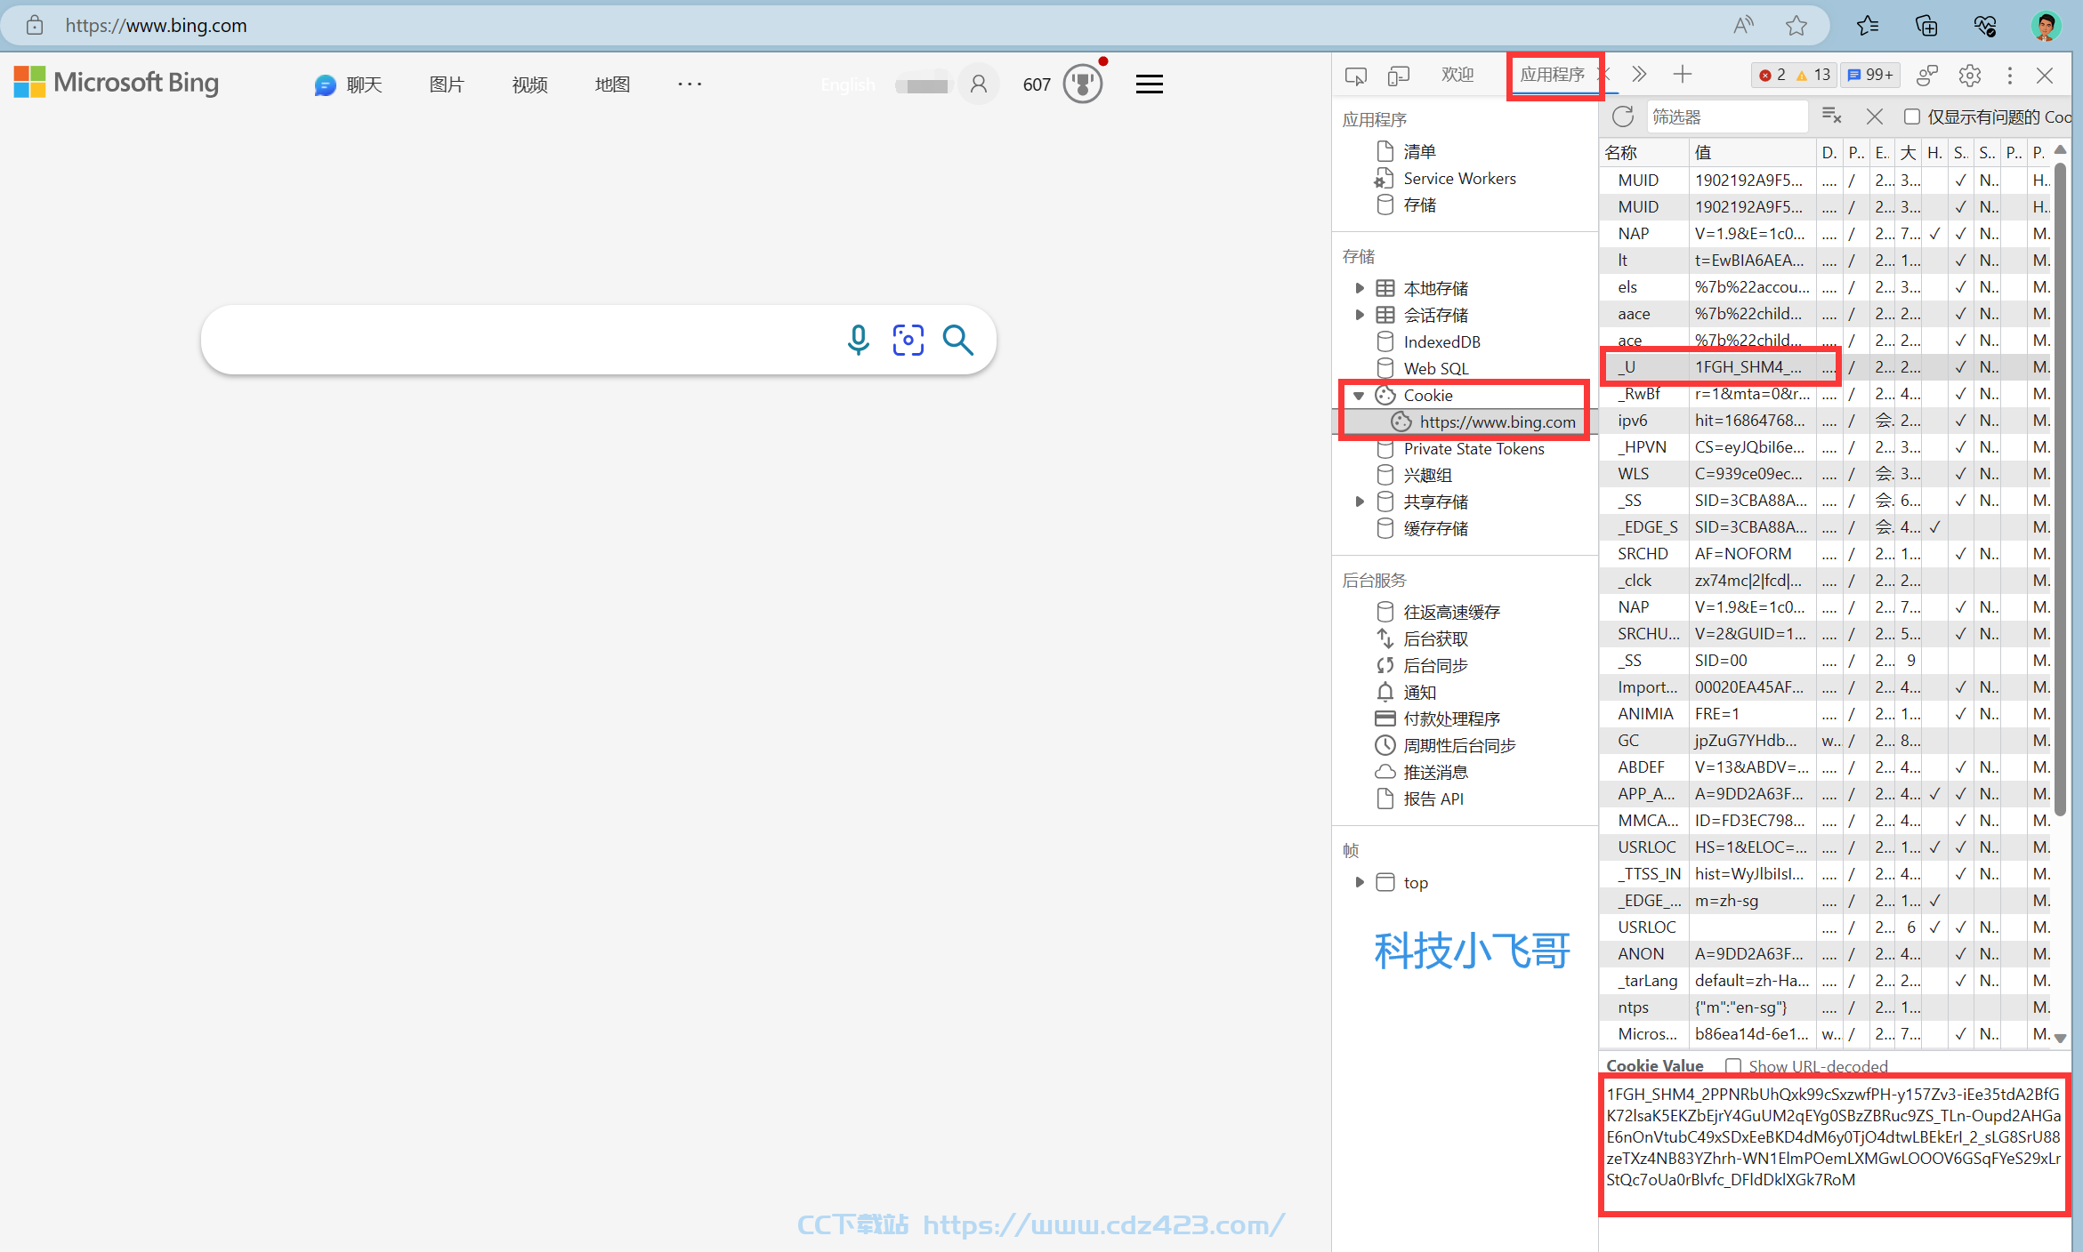The width and height of the screenshot is (2083, 1252).
Task: Open 推送消息 push messaging item
Action: point(1435,772)
